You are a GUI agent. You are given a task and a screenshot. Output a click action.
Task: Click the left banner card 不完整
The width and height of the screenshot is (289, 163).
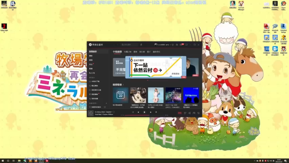pos(119,67)
